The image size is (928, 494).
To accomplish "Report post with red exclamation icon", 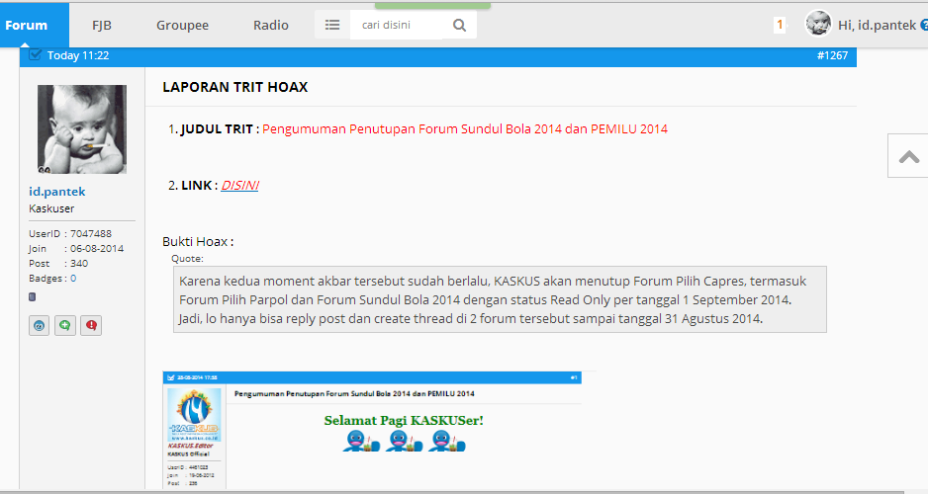I will (91, 325).
